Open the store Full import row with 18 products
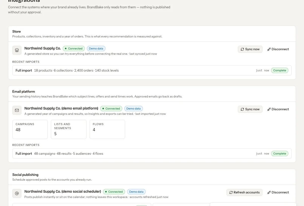 pyautogui.click(x=152, y=70)
